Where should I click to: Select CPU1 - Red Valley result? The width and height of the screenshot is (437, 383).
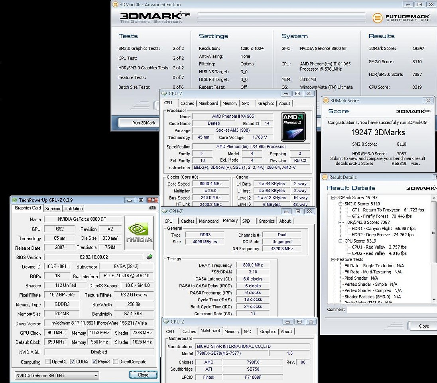coord(379,247)
